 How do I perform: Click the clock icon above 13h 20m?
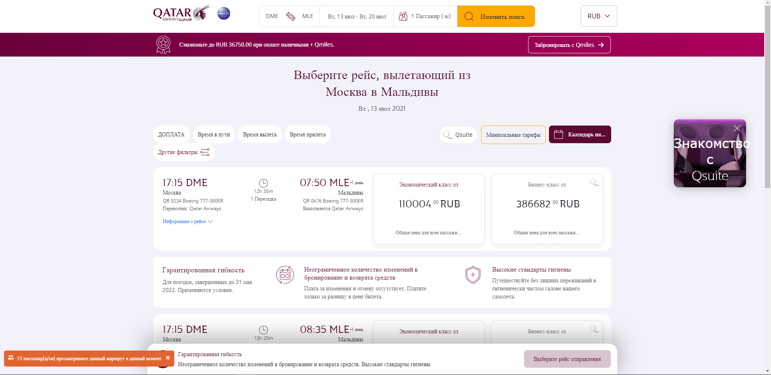point(263,330)
